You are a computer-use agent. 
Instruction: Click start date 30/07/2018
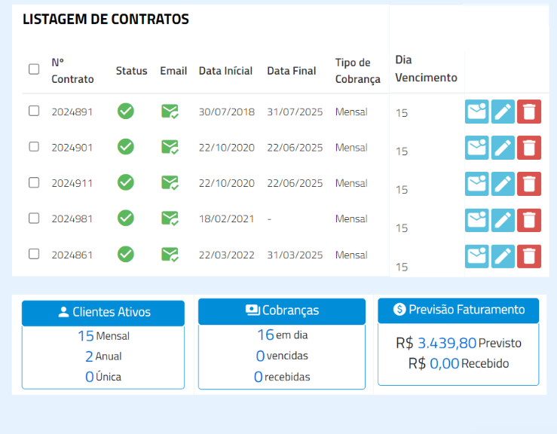227,112
